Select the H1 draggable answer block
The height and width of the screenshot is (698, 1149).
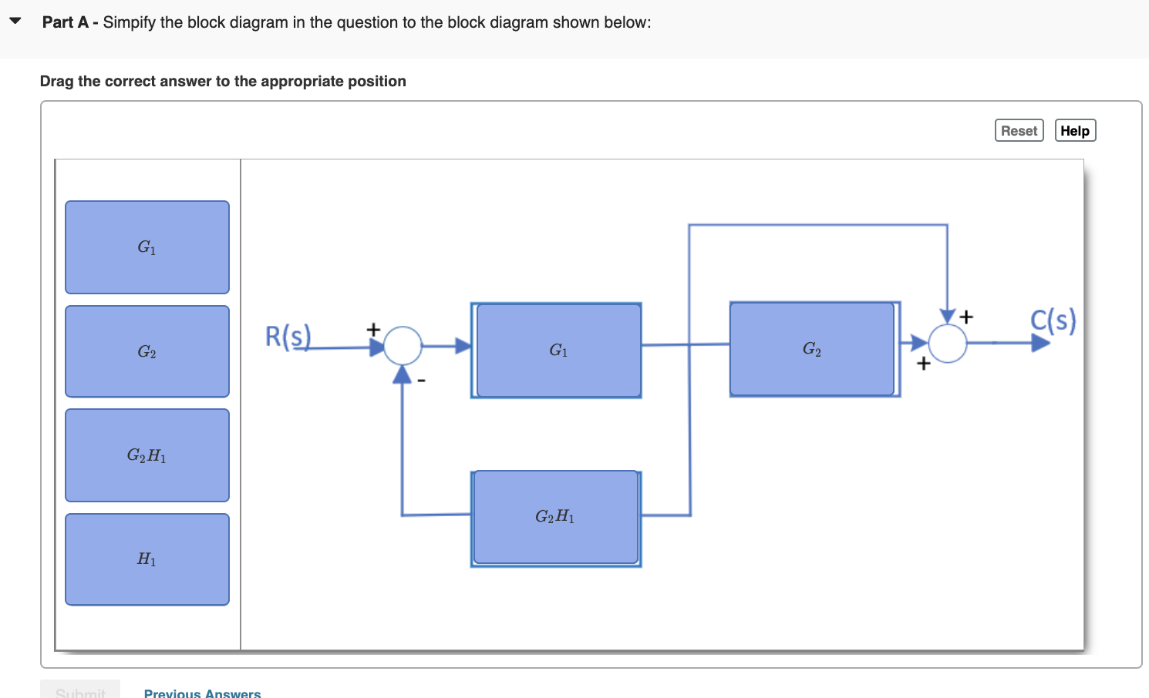tap(147, 559)
